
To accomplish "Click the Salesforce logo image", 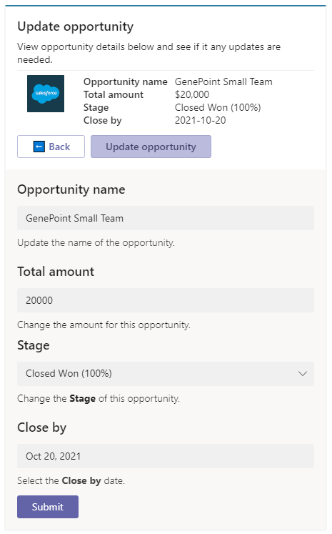I will click(x=46, y=94).
